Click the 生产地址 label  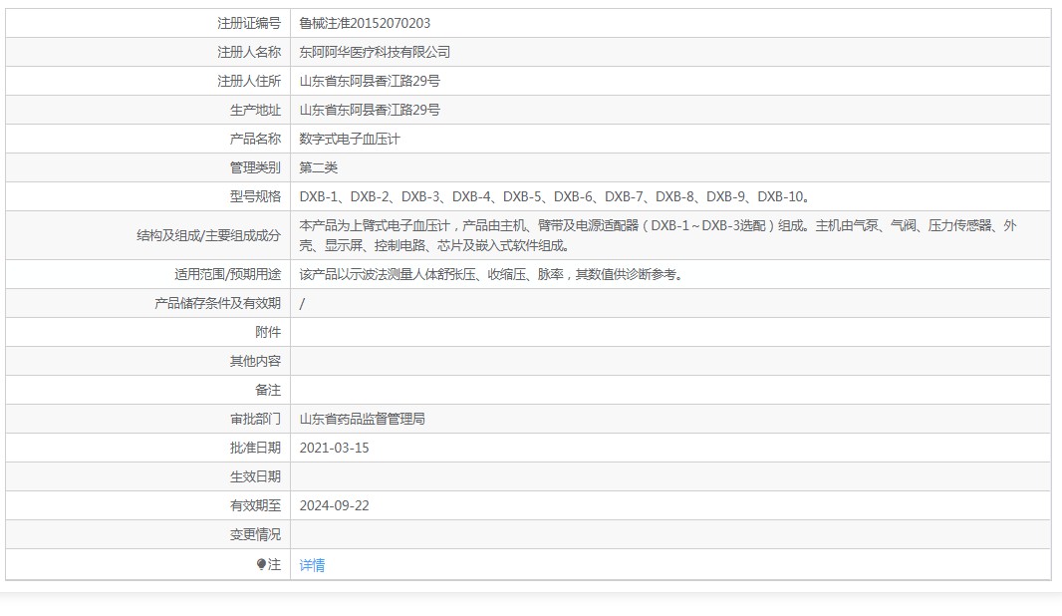pos(255,110)
